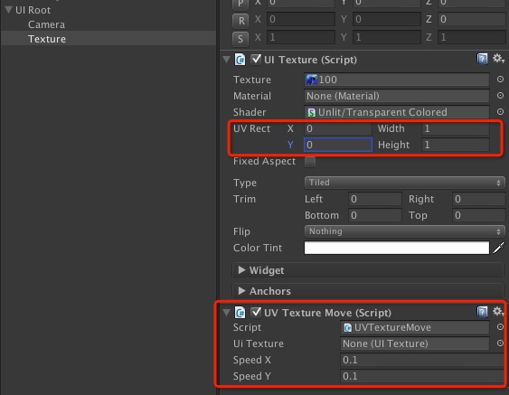Select Camera in the hierarchy
Viewport: 509px width, 395px height.
pyautogui.click(x=46, y=24)
